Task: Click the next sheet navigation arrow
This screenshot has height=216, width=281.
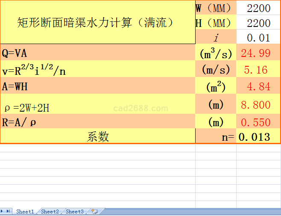Action: 3,211
